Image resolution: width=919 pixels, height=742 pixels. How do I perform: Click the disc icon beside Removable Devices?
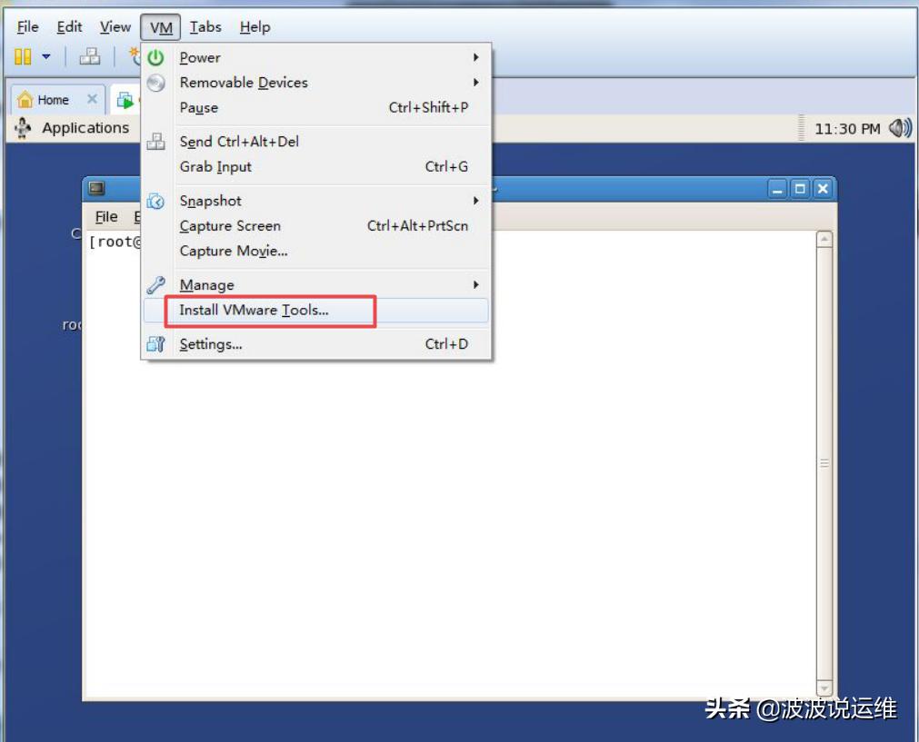156,82
